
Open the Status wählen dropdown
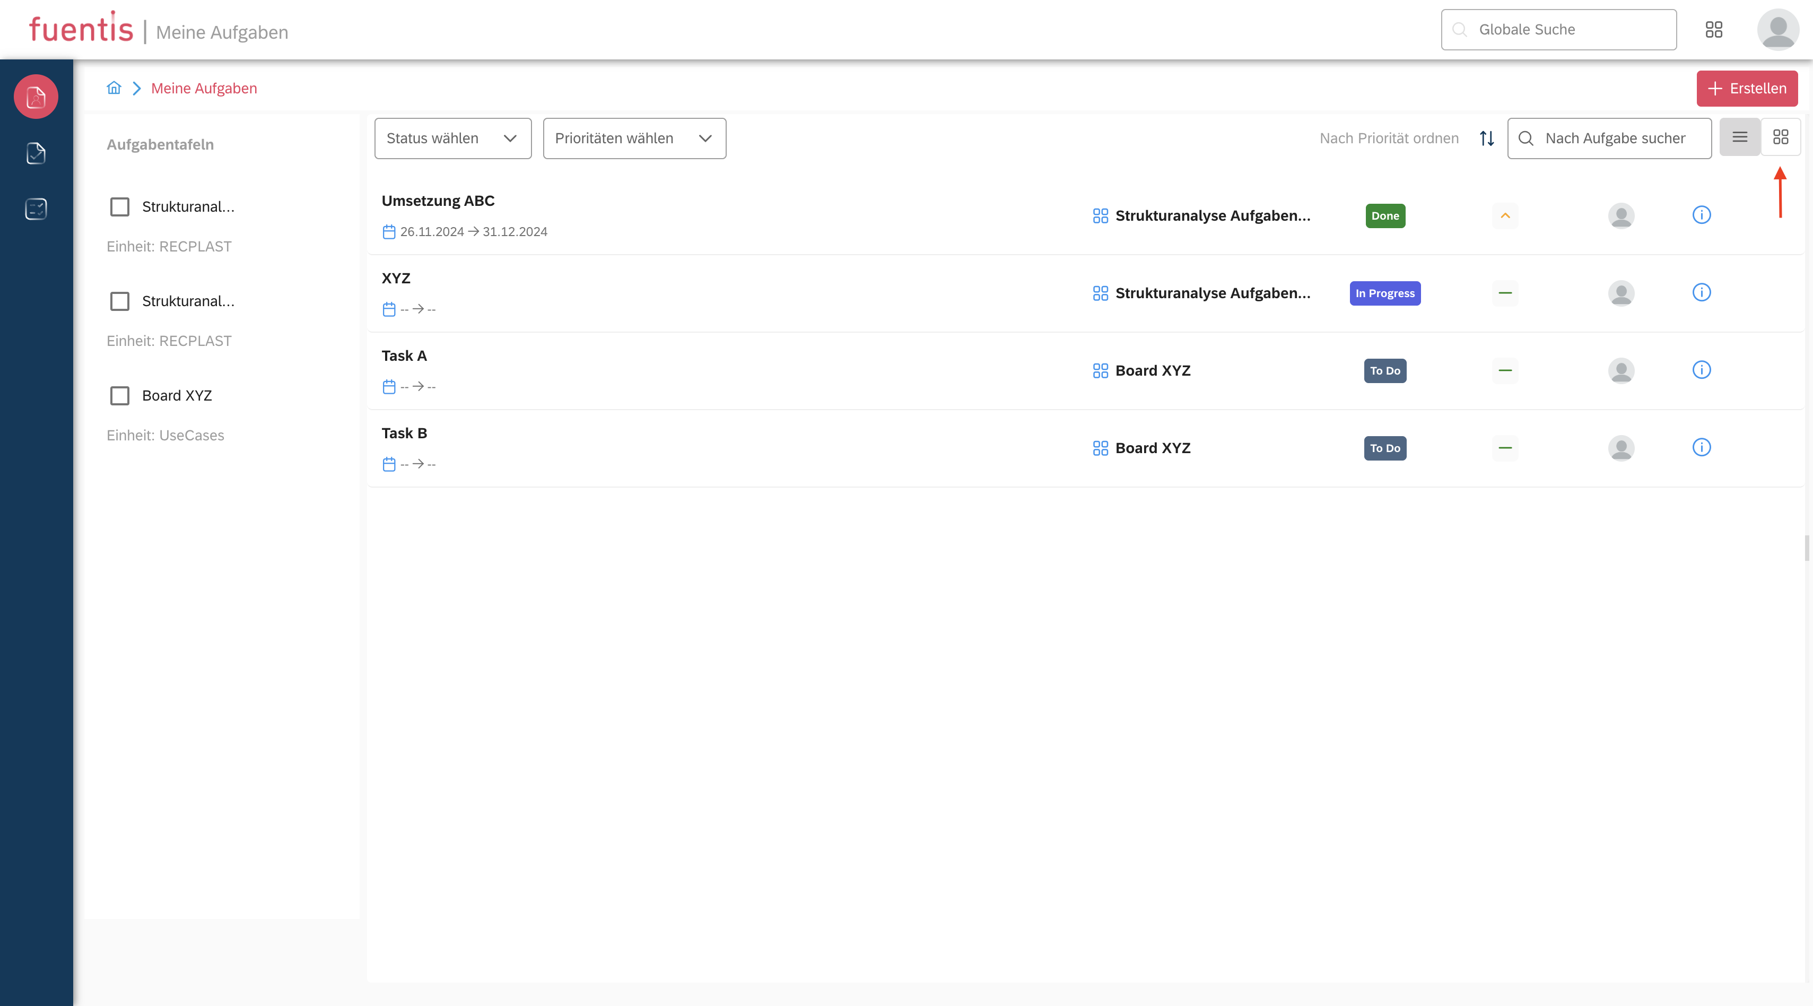pos(452,138)
